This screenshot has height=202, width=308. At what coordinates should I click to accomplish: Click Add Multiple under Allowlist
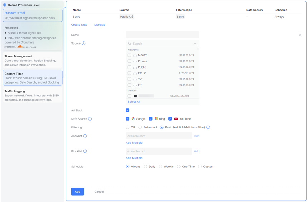click(x=134, y=143)
